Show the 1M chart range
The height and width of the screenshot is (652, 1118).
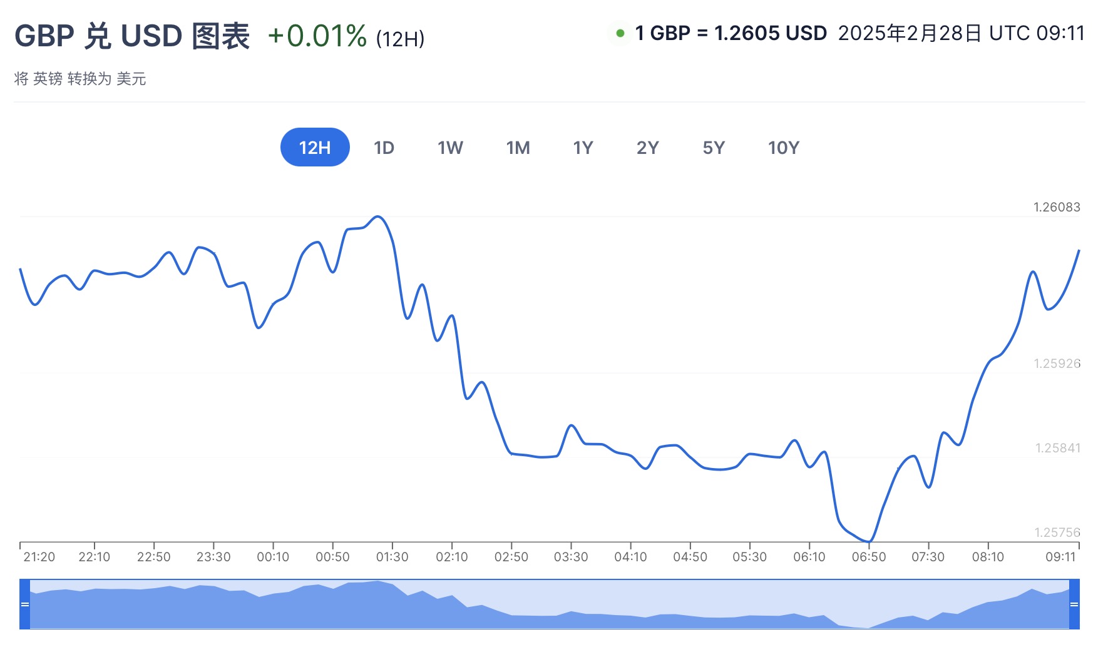518,148
